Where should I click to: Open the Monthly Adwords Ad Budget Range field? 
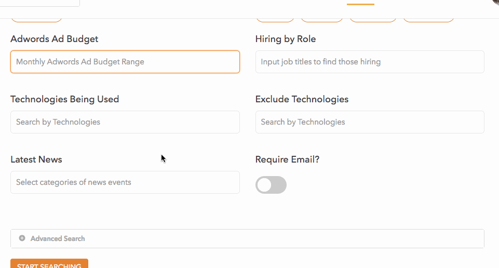[x=125, y=62]
